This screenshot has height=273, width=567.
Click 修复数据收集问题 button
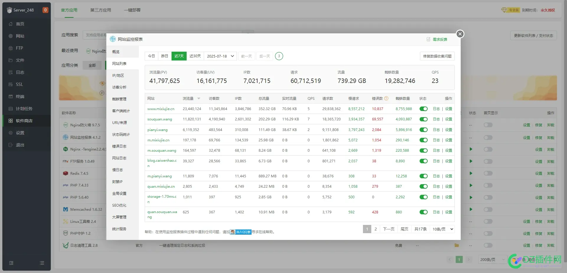click(x=437, y=56)
